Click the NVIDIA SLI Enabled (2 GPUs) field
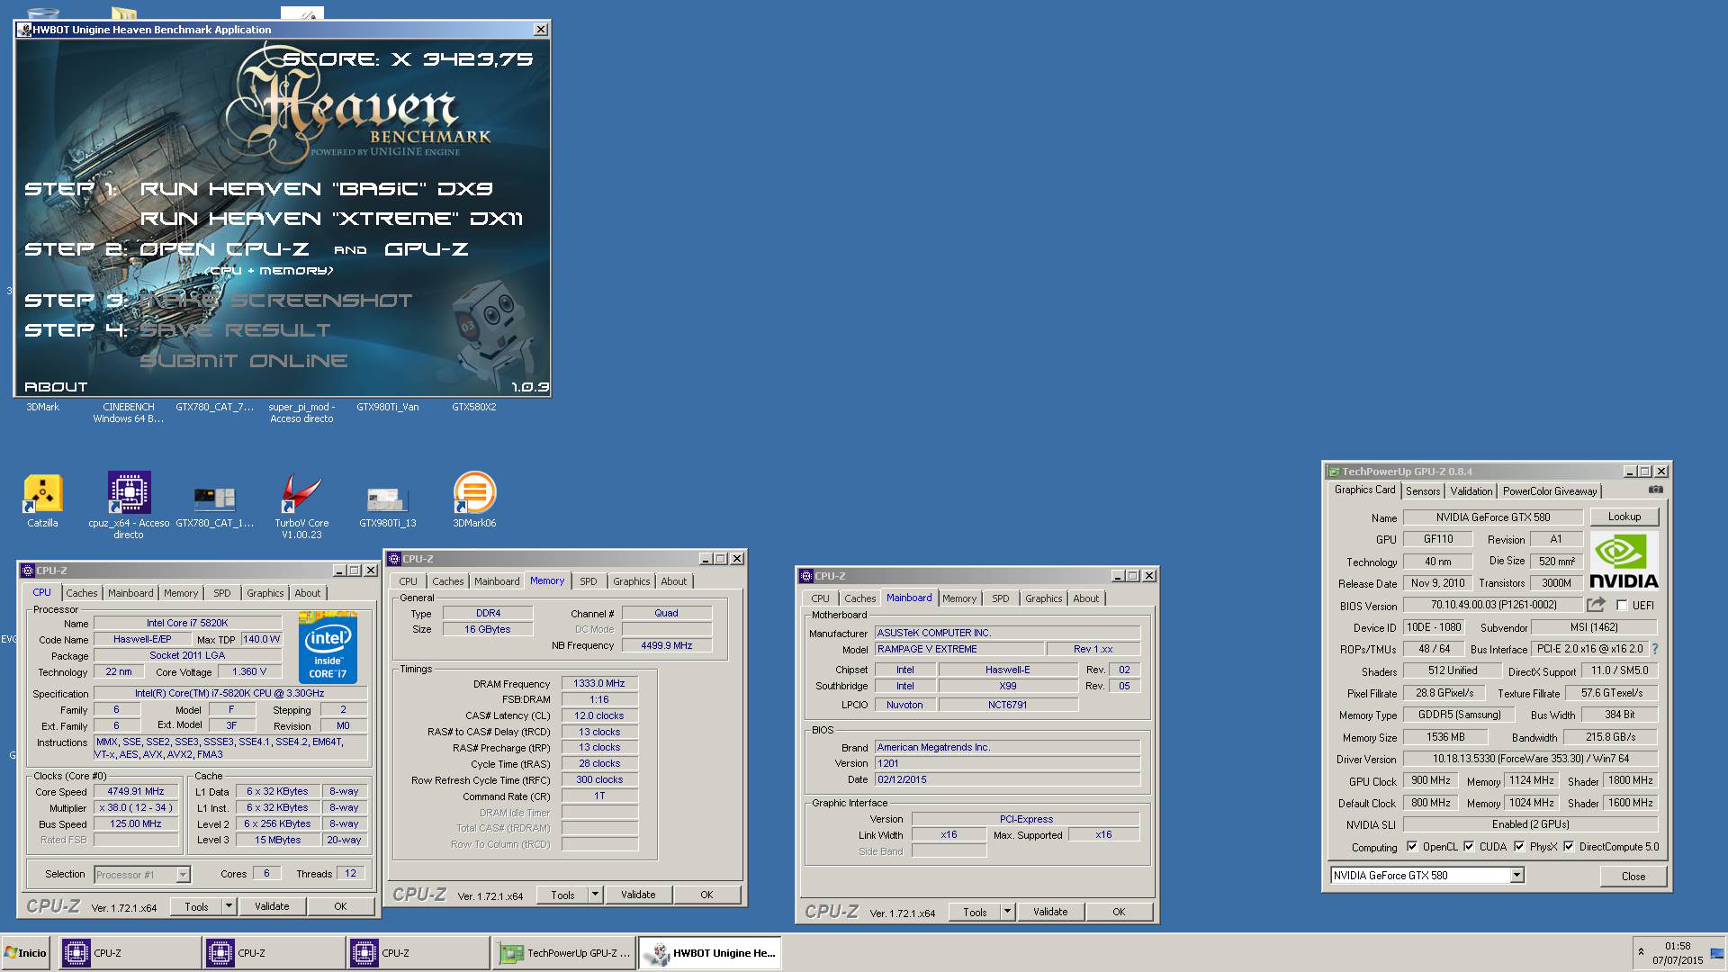This screenshot has width=1728, height=972. pos(1530,824)
